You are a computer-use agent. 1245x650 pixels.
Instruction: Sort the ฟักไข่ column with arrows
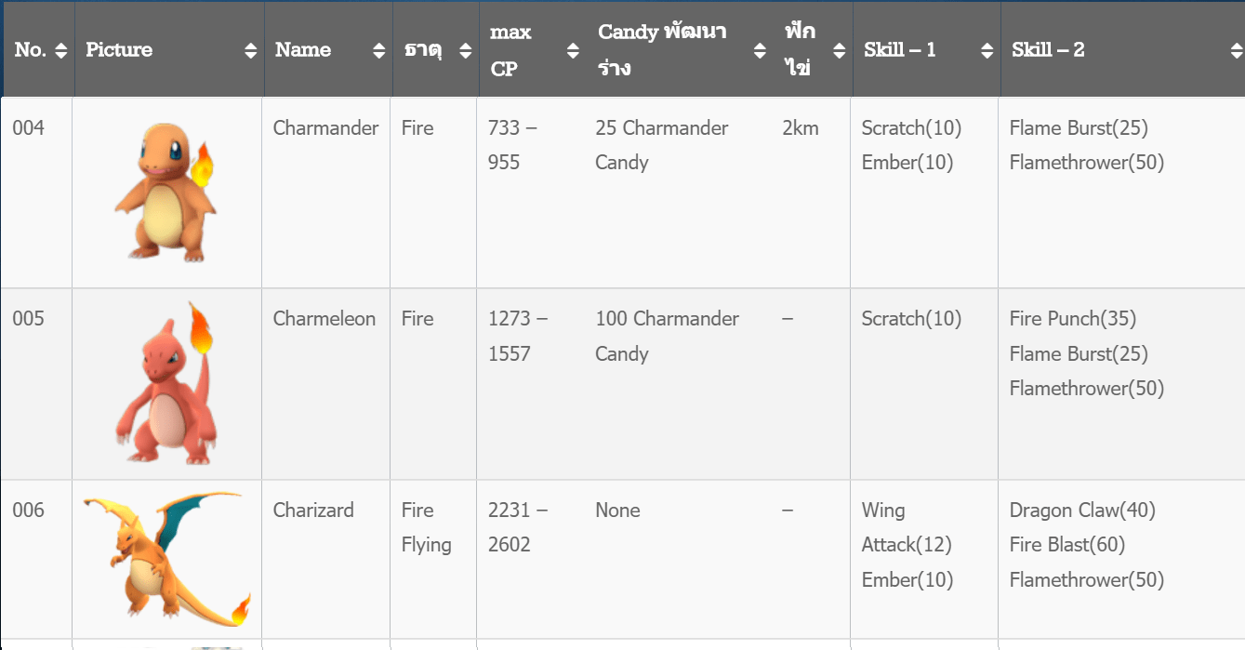[840, 50]
